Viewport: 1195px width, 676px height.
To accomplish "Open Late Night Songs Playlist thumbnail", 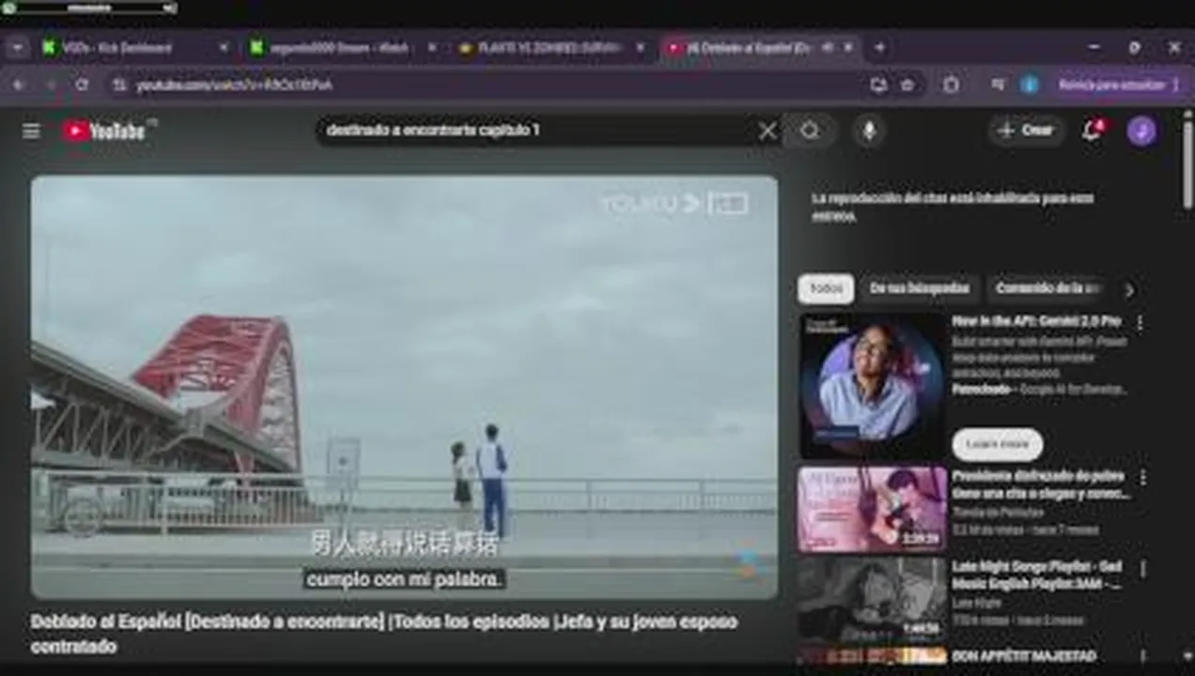I will coord(873,598).
